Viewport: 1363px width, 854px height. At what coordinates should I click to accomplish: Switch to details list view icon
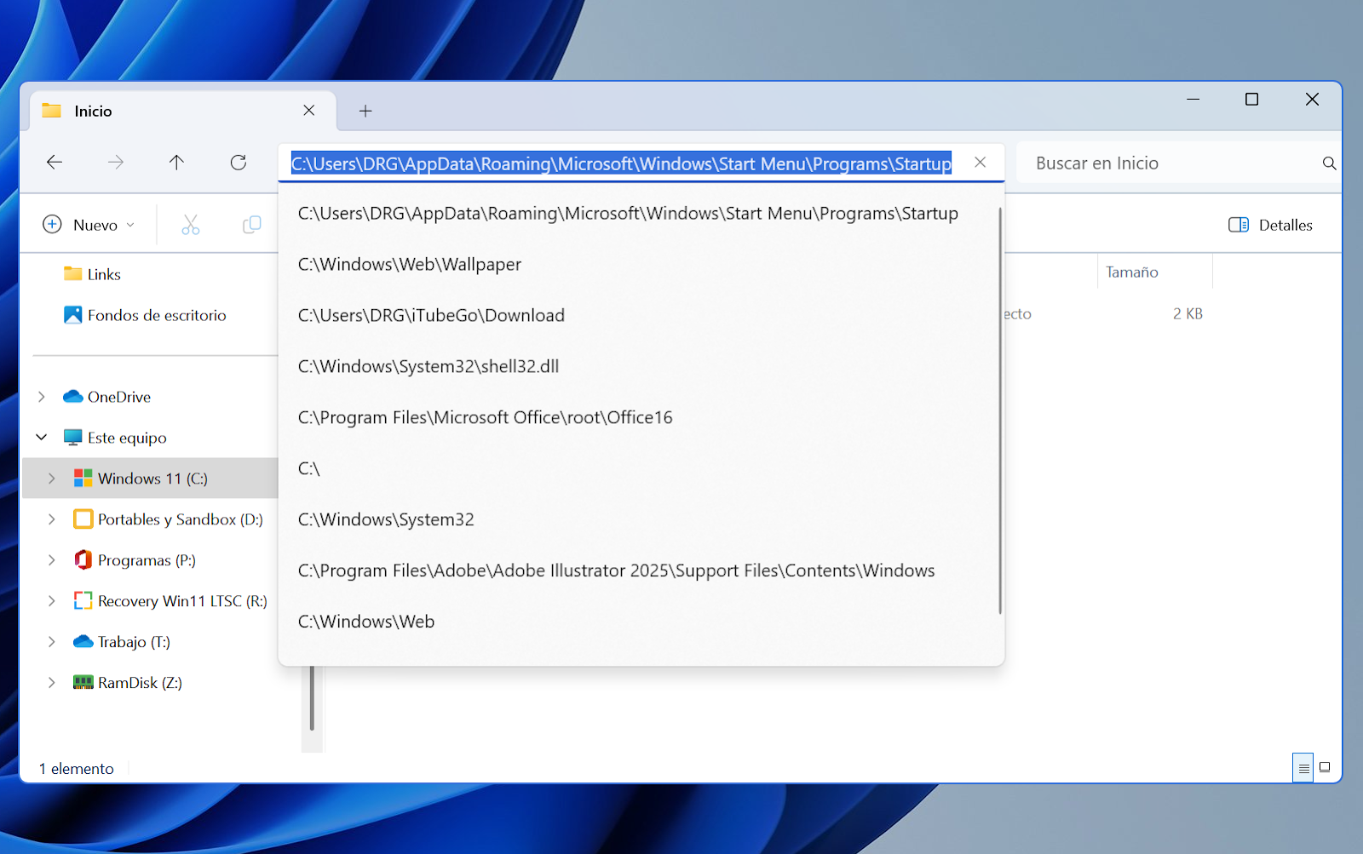(1303, 768)
